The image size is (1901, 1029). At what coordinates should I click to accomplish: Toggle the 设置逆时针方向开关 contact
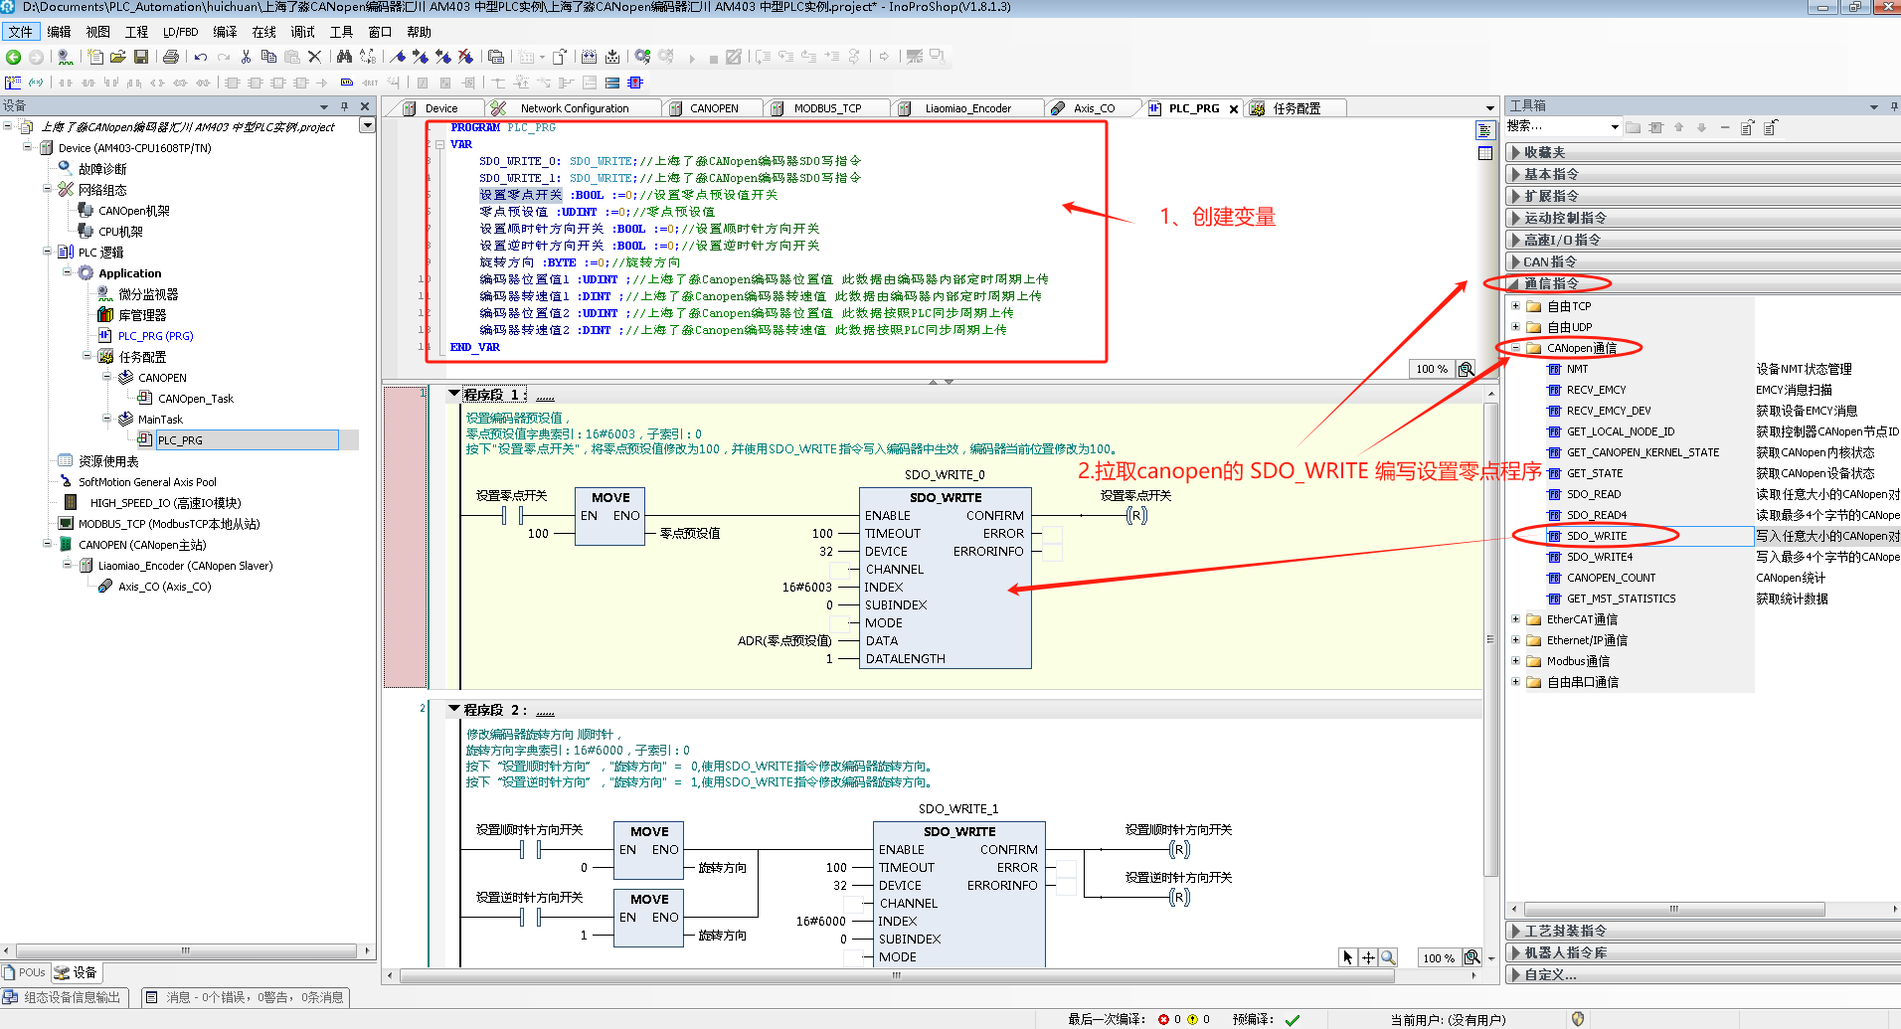pyautogui.click(x=530, y=917)
